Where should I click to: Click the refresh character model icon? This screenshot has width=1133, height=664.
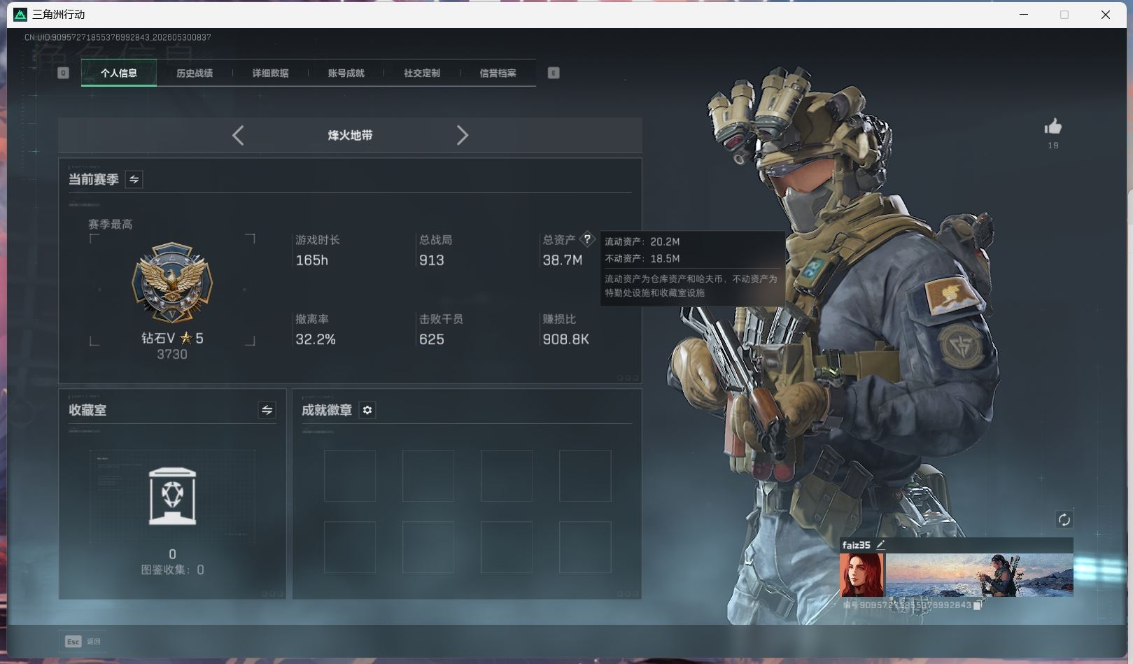(x=1064, y=519)
